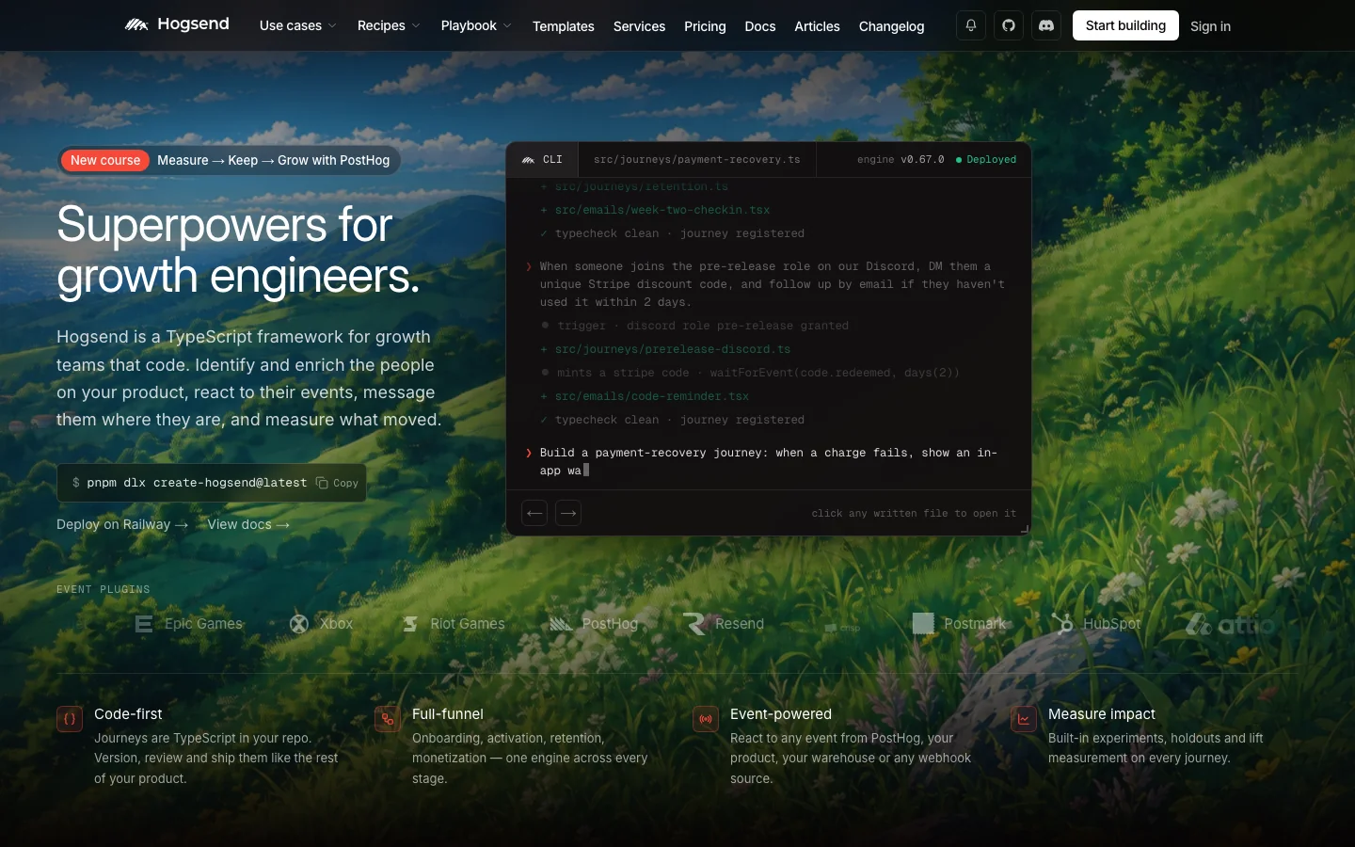Open the New course badge

[x=105, y=160]
